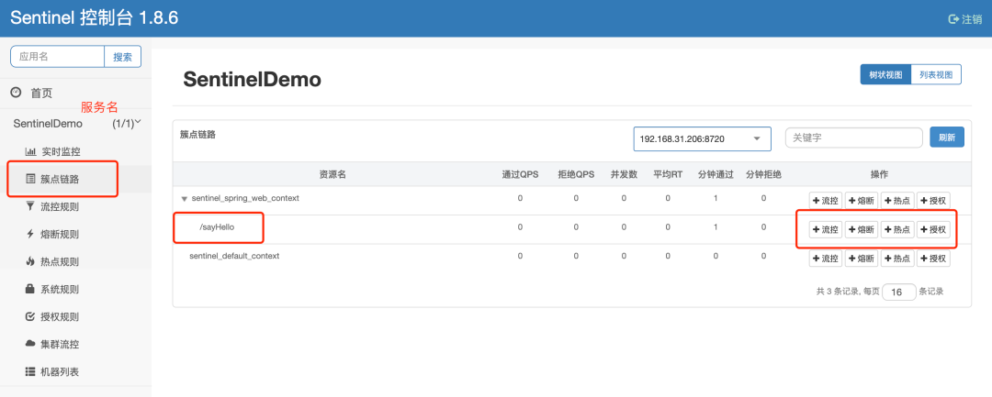Click the dashboard icon next to 首页
This screenshot has height=397, width=992.
click(x=17, y=93)
